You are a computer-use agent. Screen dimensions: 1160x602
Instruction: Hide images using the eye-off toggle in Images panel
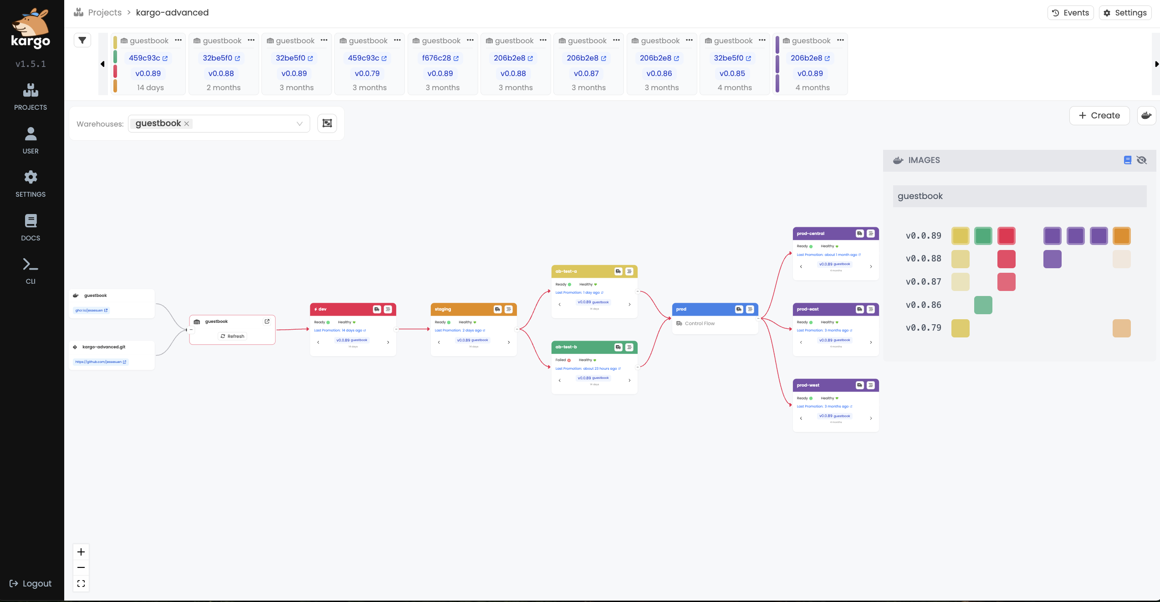pyautogui.click(x=1142, y=160)
